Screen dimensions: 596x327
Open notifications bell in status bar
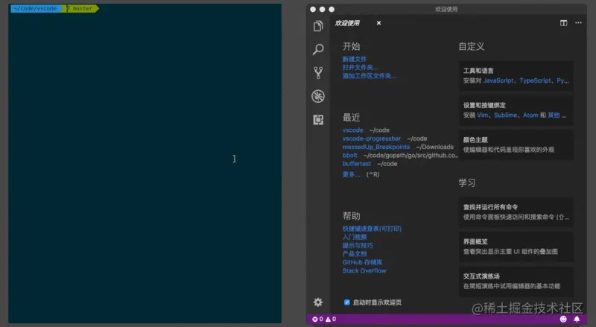[x=577, y=319]
